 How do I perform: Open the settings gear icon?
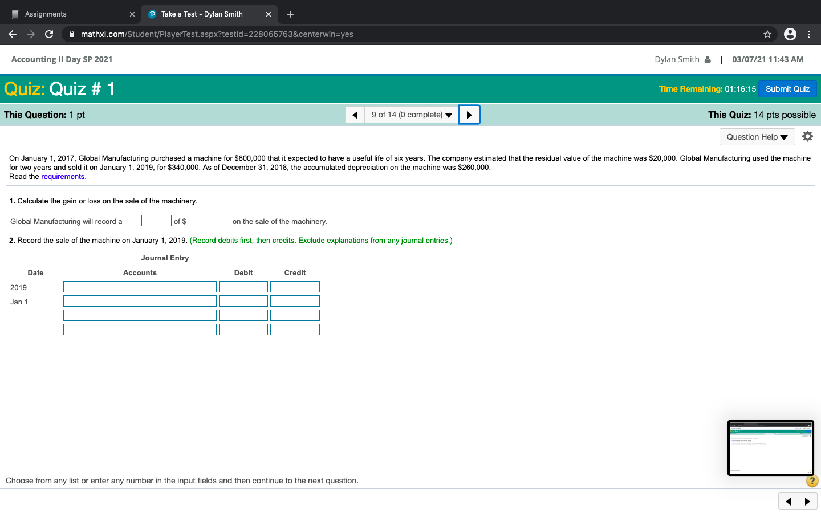pyautogui.click(x=807, y=136)
